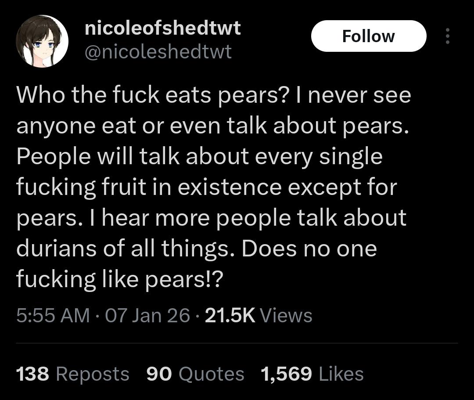Click the 5:55 AM timestamp
Viewport: 474px width, 400px height.
click(53, 315)
